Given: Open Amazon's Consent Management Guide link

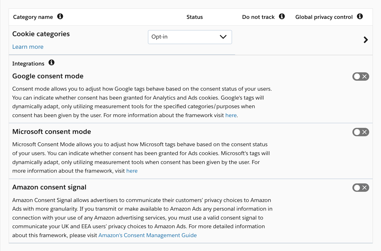Looking at the screenshot, I should point(147,235).
